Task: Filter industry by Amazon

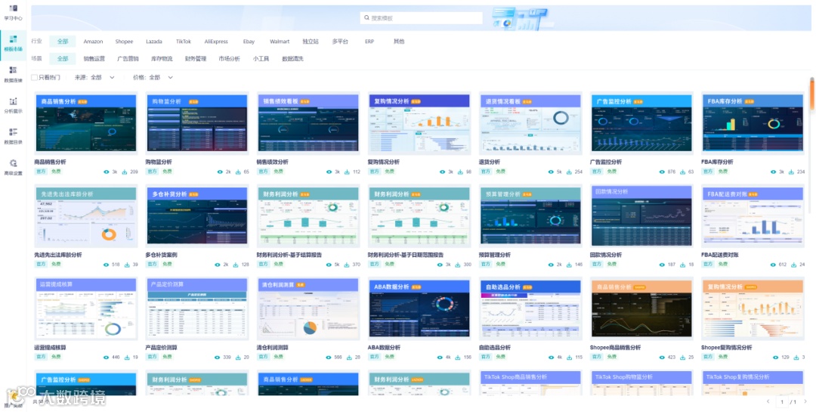Action: (93, 41)
